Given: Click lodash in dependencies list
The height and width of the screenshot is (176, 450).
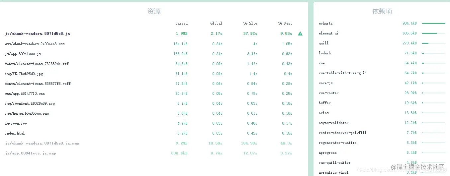Looking at the screenshot, I should click(325, 53).
